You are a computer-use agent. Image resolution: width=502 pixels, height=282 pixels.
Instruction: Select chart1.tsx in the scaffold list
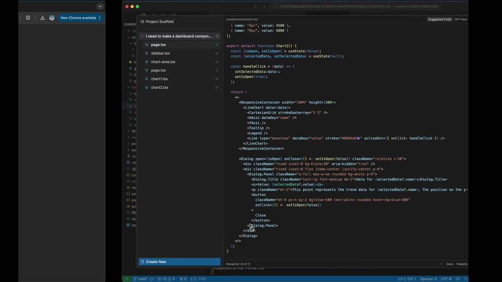pos(179,79)
